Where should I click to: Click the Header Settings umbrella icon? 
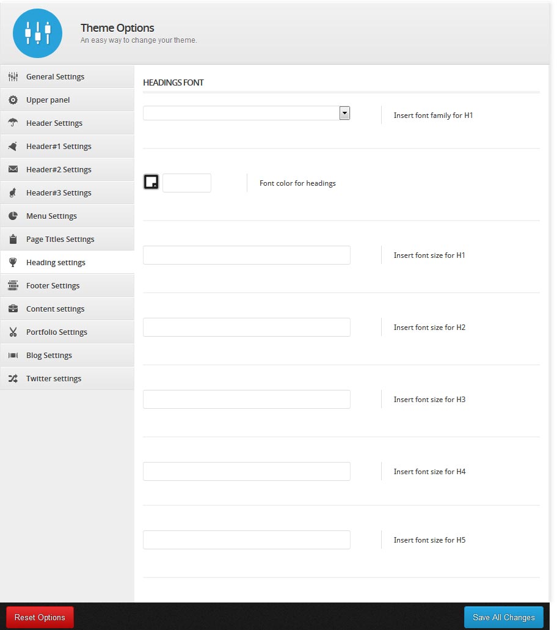coord(13,123)
